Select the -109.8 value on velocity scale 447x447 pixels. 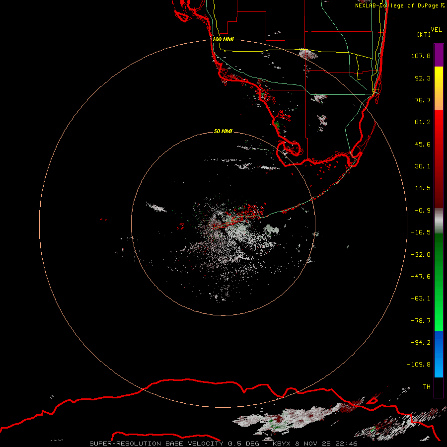(x=419, y=365)
